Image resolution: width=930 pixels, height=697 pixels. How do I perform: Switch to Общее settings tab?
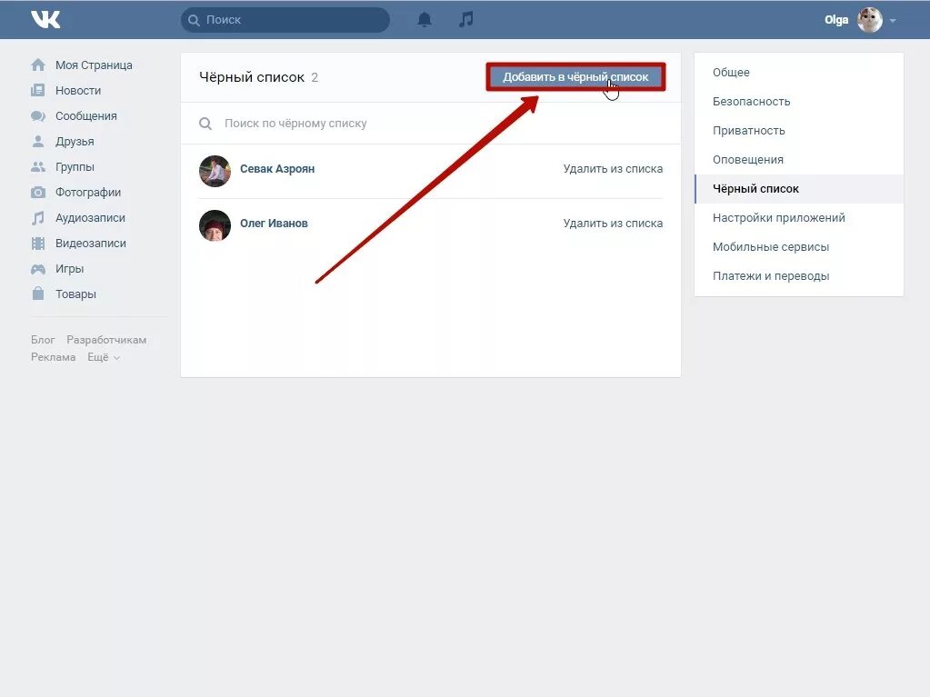[x=798, y=73]
